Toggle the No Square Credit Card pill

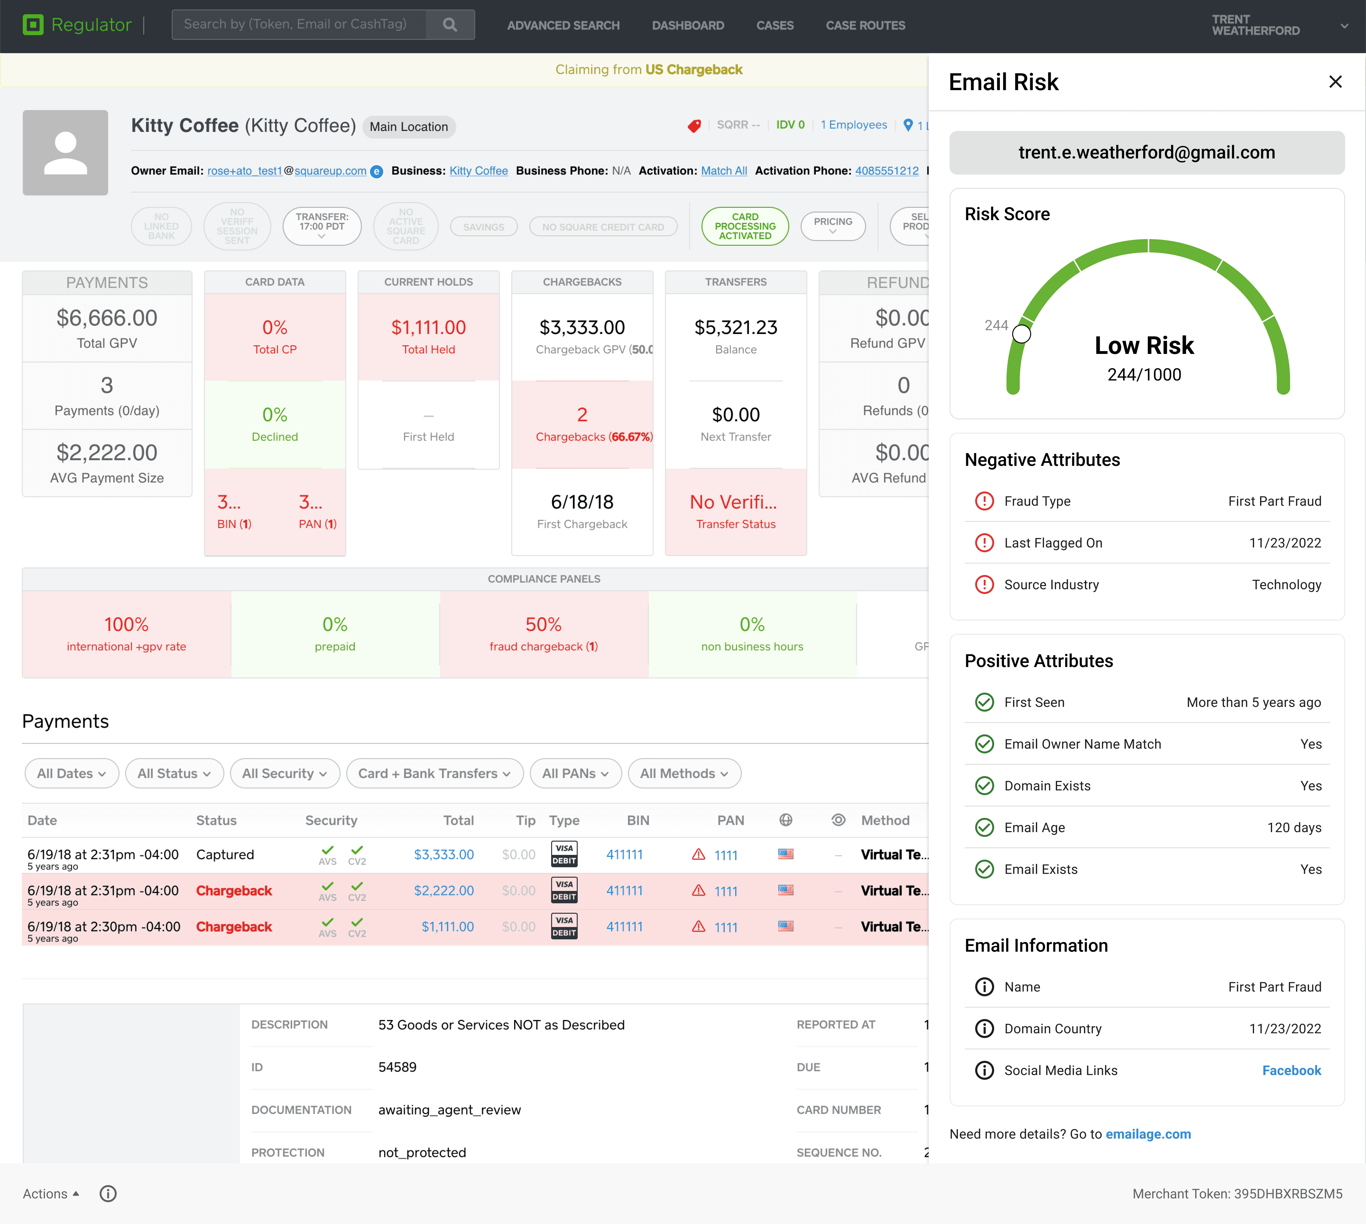602,227
